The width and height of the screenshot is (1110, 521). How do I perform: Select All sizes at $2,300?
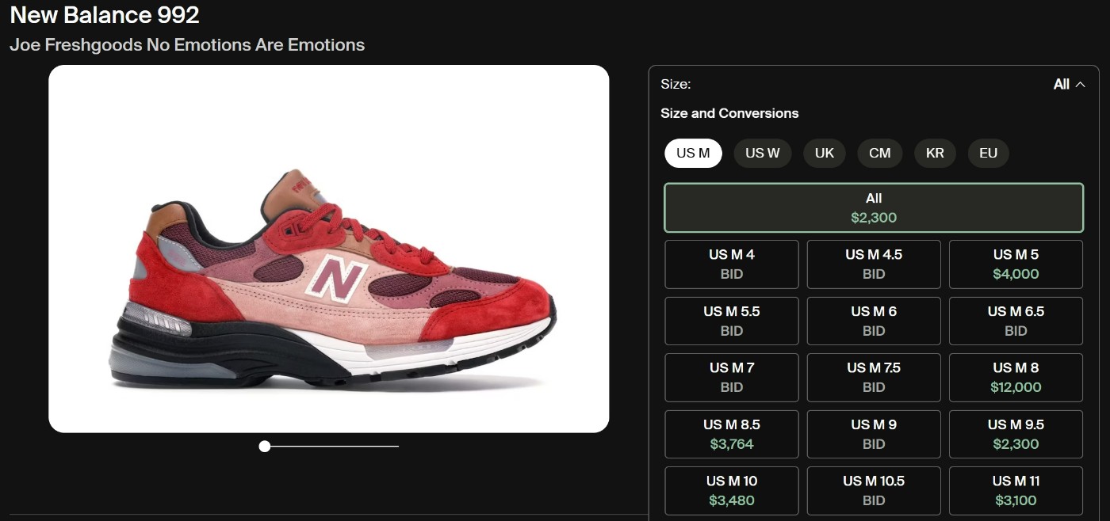874,207
